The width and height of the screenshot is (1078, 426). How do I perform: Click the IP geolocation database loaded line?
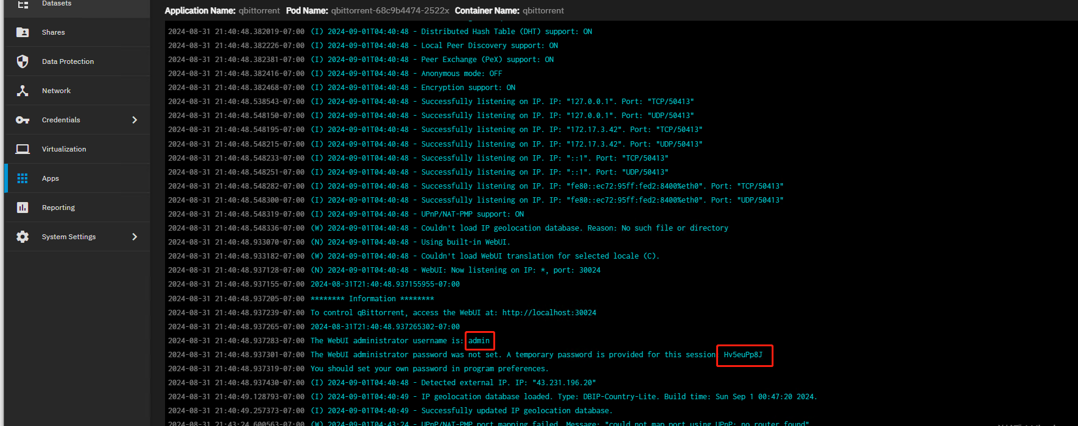click(493, 397)
